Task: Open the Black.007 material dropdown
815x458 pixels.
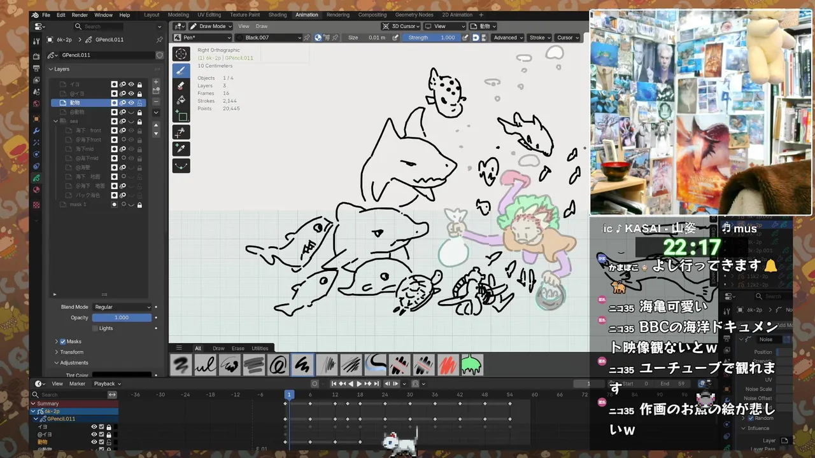Action: coord(269,38)
